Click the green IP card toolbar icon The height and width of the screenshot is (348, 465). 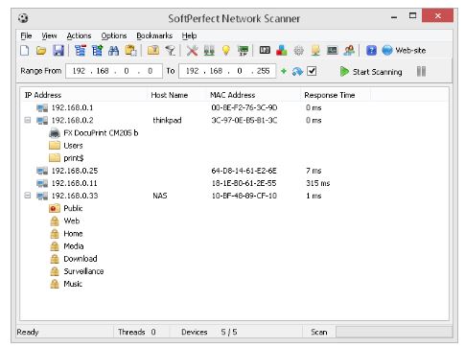[244, 51]
